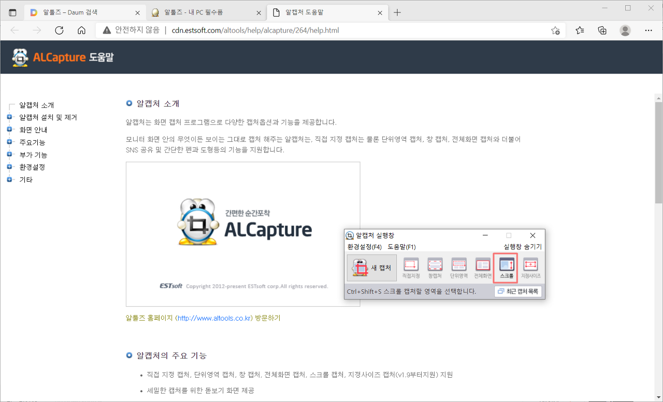
Task: Select the 직접지정 capture icon
Action: (x=411, y=268)
